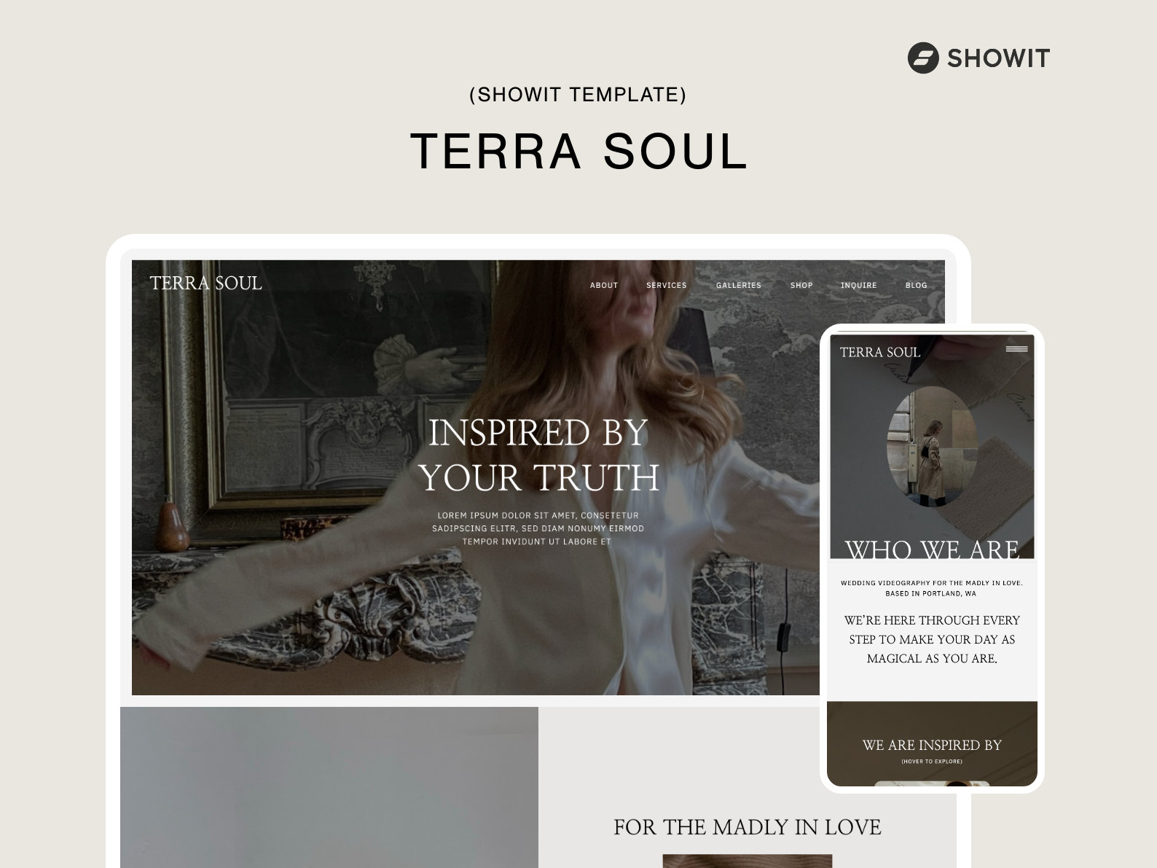The height and width of the screenshot is (868, 1157).
Task: Click the WHO WE ARE heading
Action: click(x=932, y=549)
